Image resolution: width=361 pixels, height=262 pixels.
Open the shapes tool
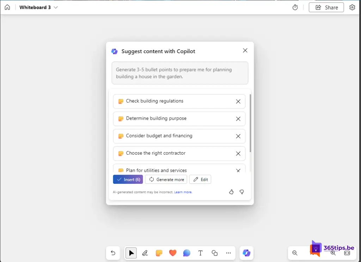(214, 253)
